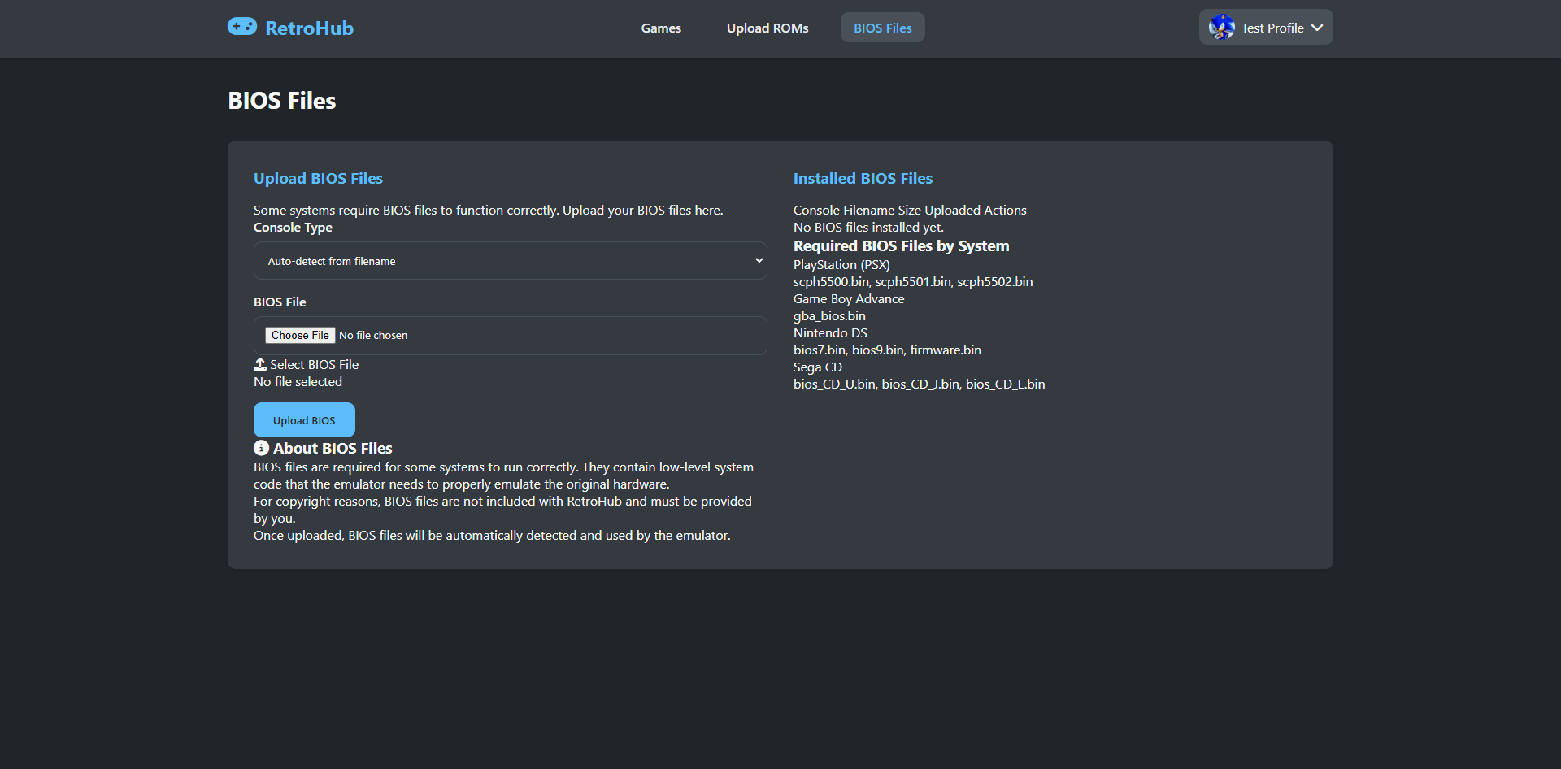Viewport: 1561px width, 769px height.
Task: Click the gba_bios.bin filename text
Action: 829,316
